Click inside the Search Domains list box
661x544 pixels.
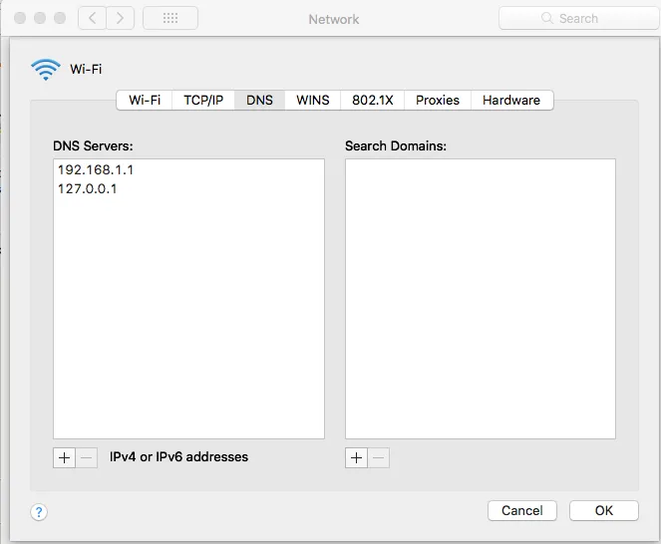pyautogui.click(x=481, y=299)
